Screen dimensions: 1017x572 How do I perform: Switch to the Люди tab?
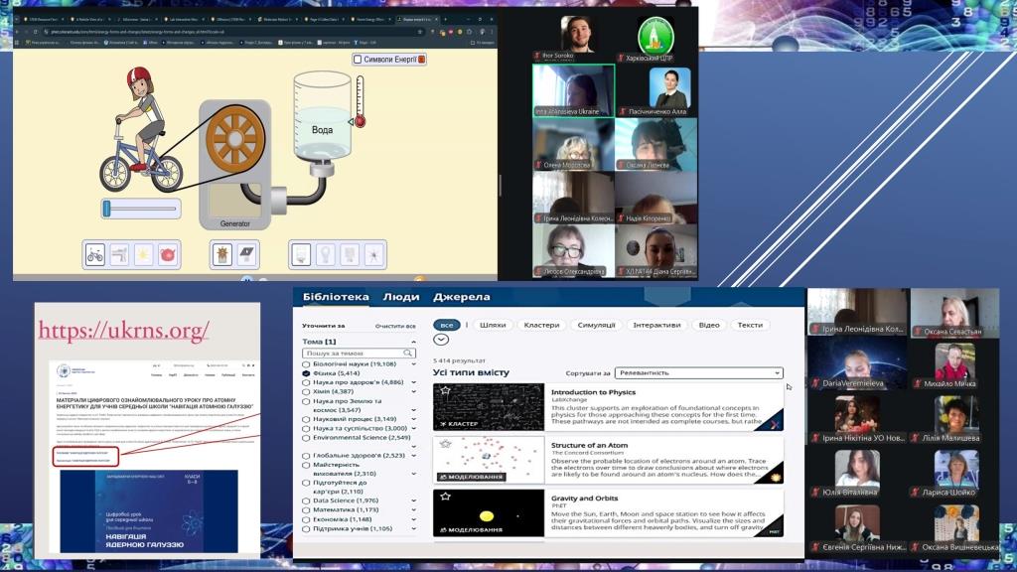tap(401, 297)
